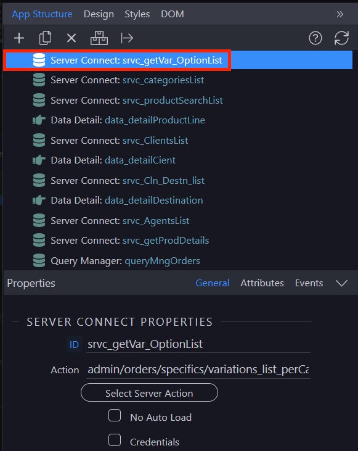The width and height of the screenshot is (358, 451).
Task: Click the ID field srvc_getVar_OptionList
Action: 198,344
